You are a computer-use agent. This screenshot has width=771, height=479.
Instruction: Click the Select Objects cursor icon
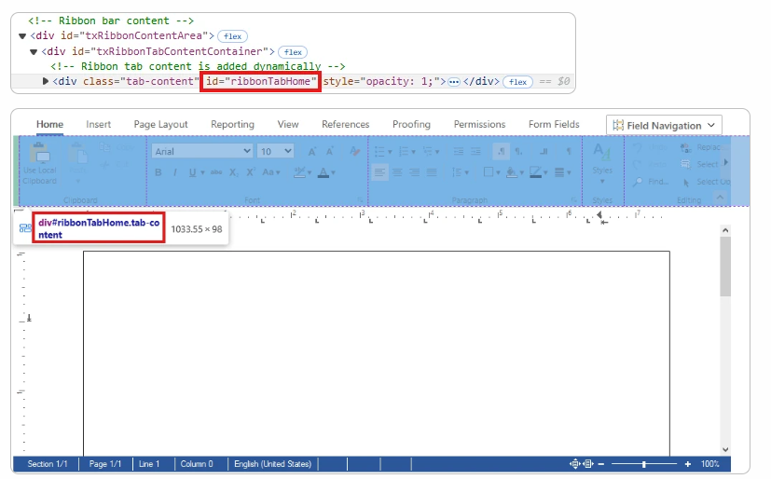(x=686, y=183)
